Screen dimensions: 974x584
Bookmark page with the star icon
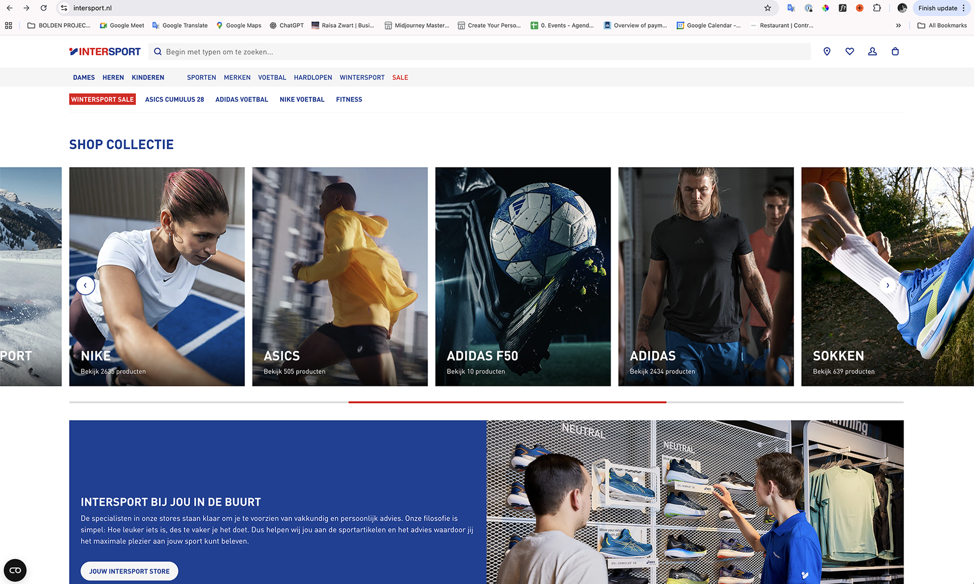click(768, 8)
